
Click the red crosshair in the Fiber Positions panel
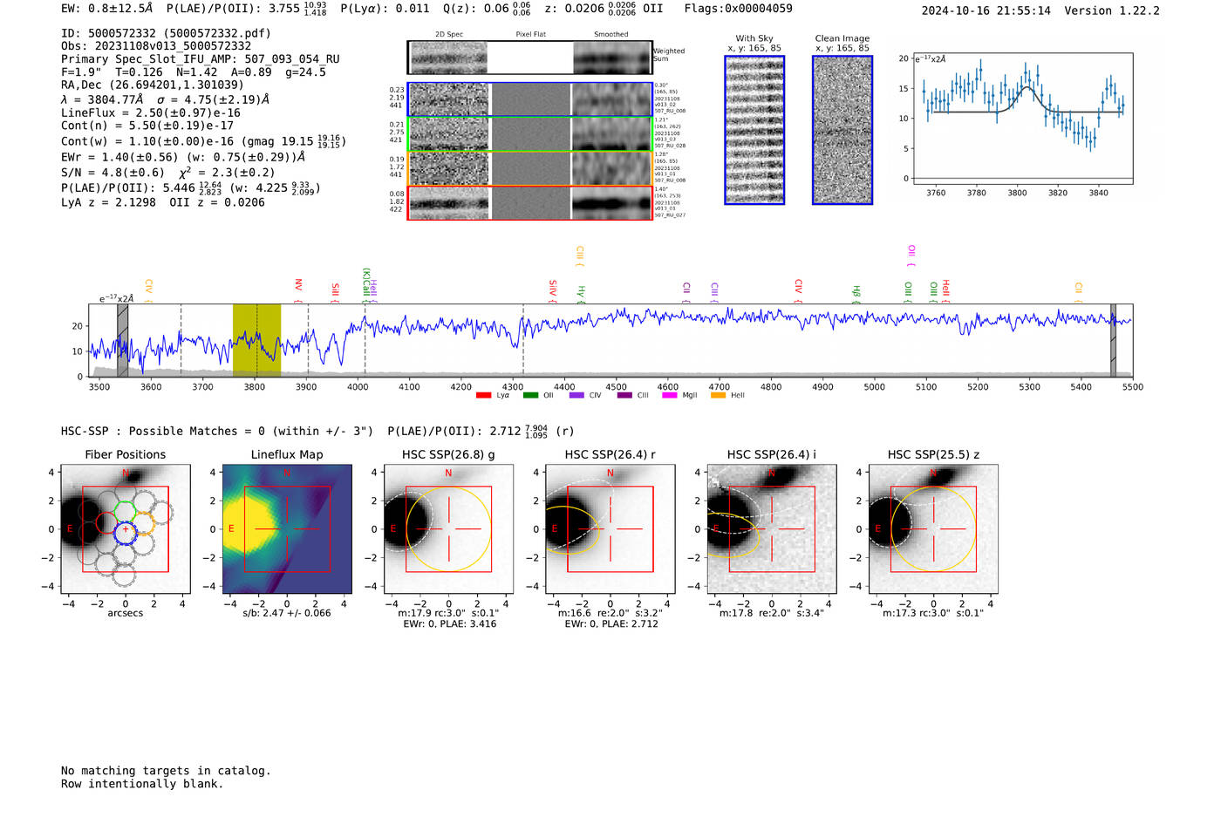coord(126,529)
